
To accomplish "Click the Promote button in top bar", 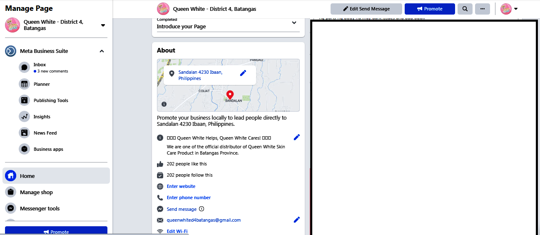I will pos(430,9).
